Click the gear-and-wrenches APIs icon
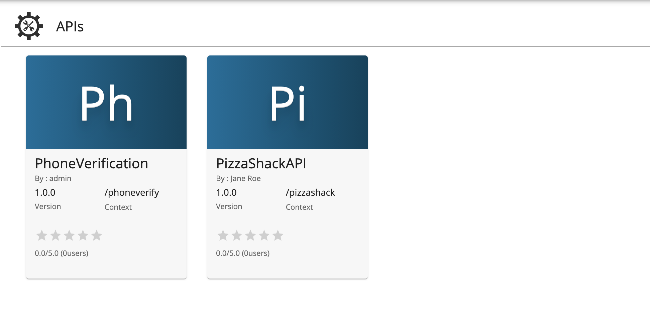This screenshot has height=322, width=650. 28,25
